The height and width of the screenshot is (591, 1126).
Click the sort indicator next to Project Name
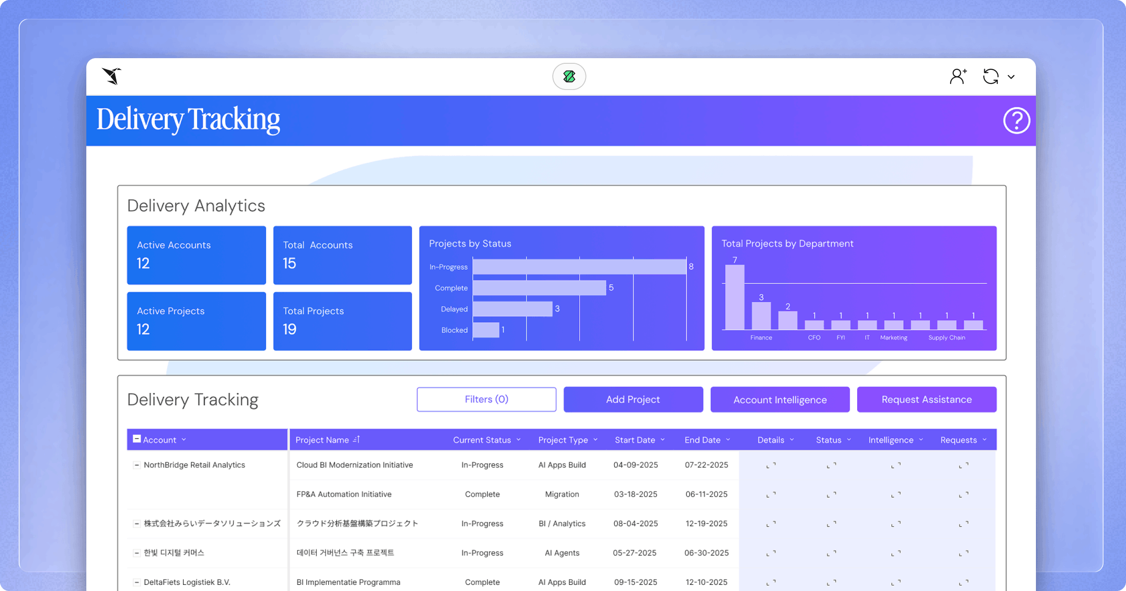(357, 439)
